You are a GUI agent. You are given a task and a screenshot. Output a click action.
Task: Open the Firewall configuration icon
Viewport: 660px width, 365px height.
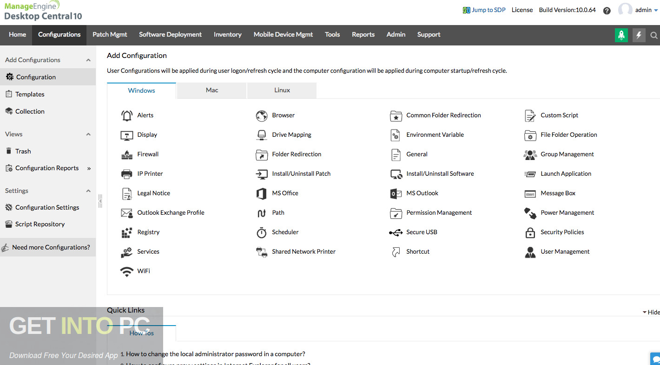pyautogui.click(x=127, y=154)
